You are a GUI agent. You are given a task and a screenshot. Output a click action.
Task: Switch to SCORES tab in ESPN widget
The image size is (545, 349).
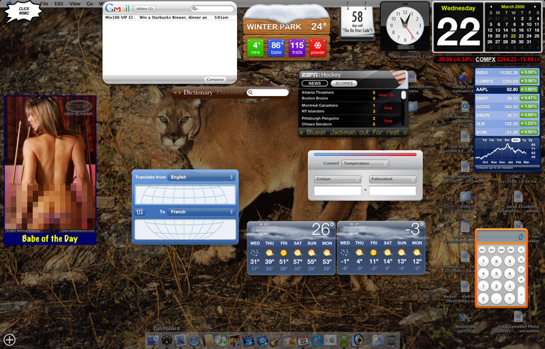pyautogui.click(x=344, y=83)
